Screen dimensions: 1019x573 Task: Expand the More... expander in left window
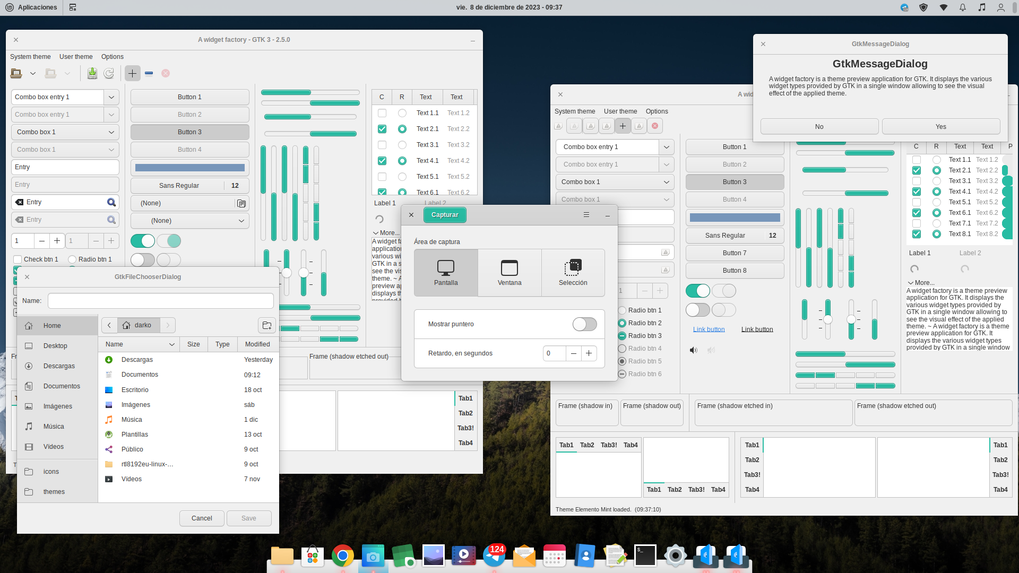(386, 233)
